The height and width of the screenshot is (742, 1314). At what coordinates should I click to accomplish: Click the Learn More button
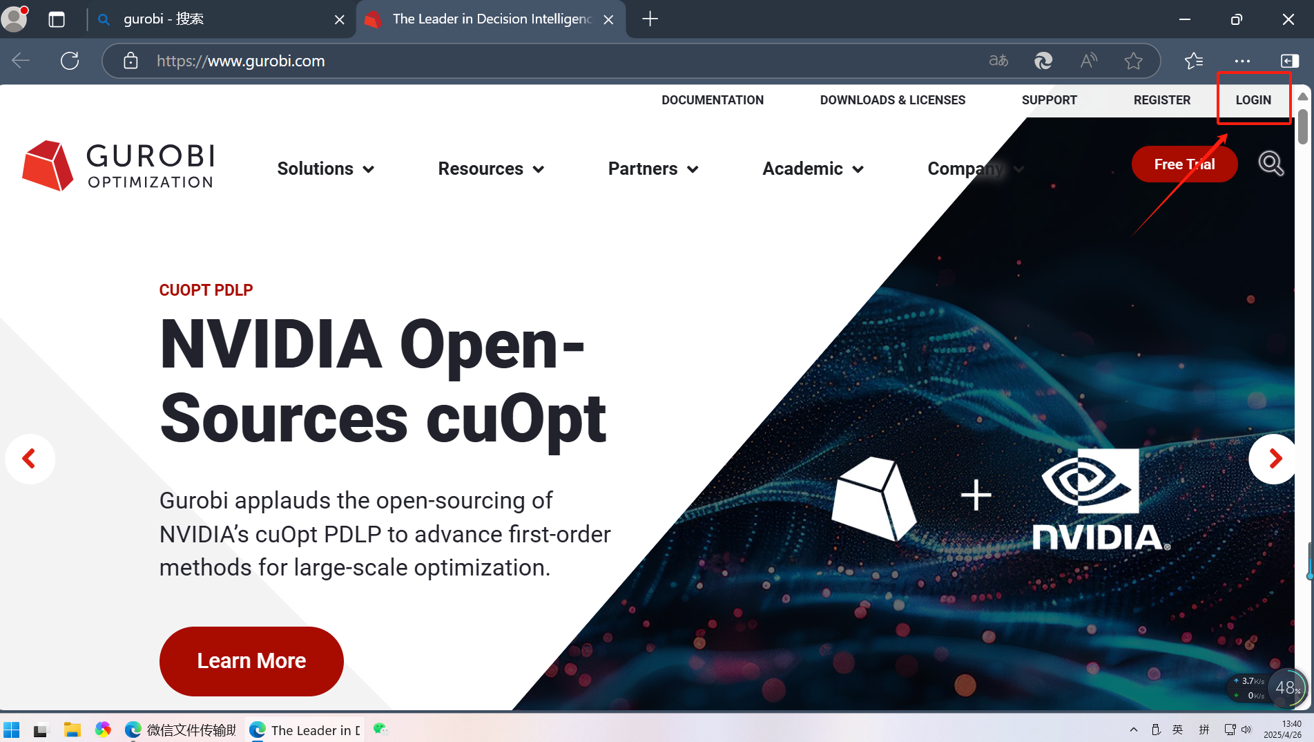251,661
